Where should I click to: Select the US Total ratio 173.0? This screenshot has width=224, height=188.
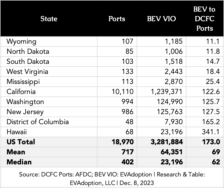(x=211, y=142)
